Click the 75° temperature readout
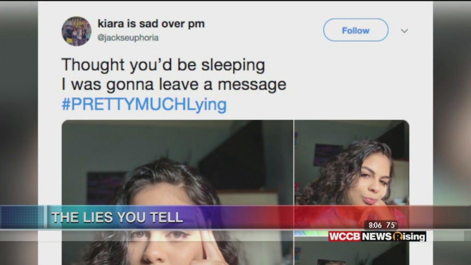Viewport: 471px width, 265px height. coord(391,225)
